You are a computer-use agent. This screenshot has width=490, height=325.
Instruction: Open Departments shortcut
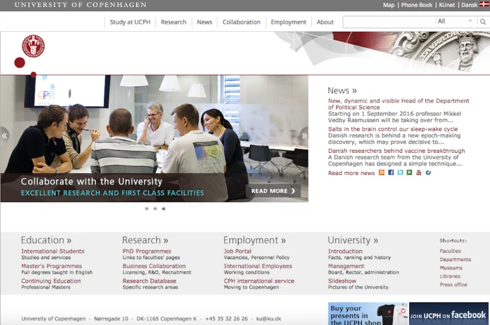(x=455, y=259)
